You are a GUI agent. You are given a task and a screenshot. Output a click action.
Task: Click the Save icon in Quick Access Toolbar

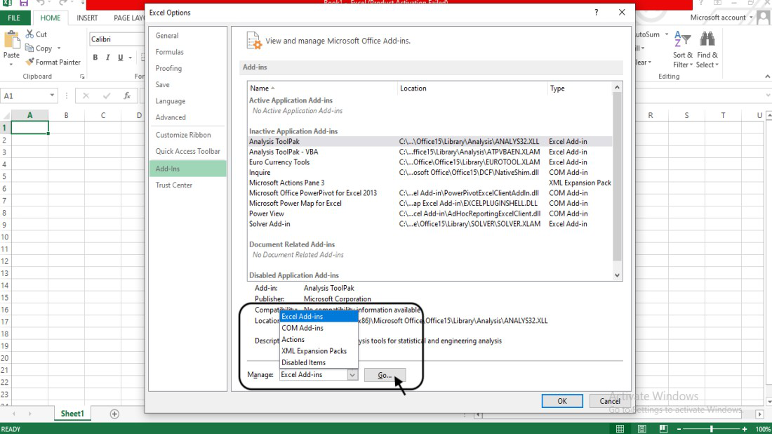[24, 3]
